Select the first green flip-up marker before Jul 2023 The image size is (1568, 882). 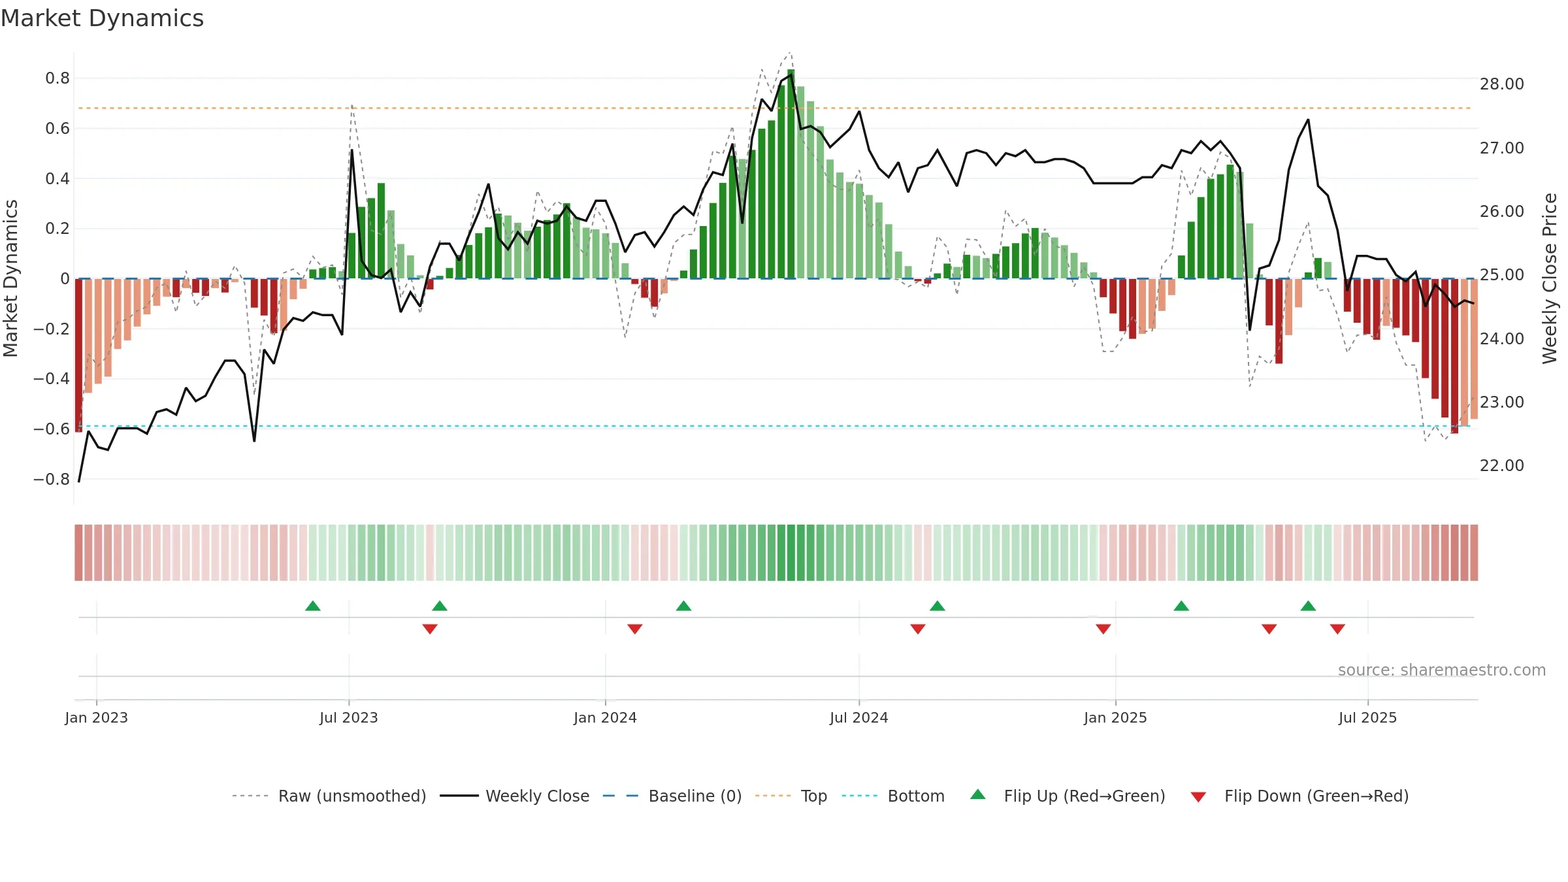[x=313, y=606]
